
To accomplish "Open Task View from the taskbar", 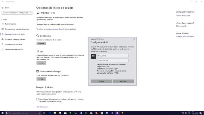I will point(44,113).
